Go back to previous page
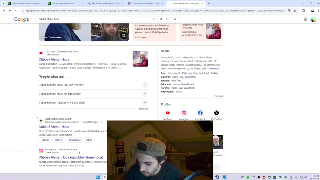Screen dimensions: 320x180 (x=3, y=10)
